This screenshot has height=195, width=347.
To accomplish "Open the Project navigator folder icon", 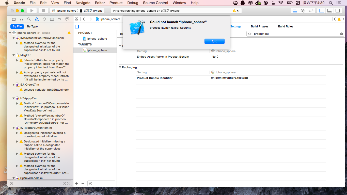I will pos(14,19).
